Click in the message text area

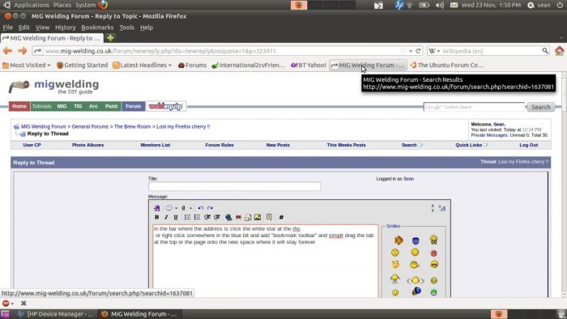click(x=266, y=262)
